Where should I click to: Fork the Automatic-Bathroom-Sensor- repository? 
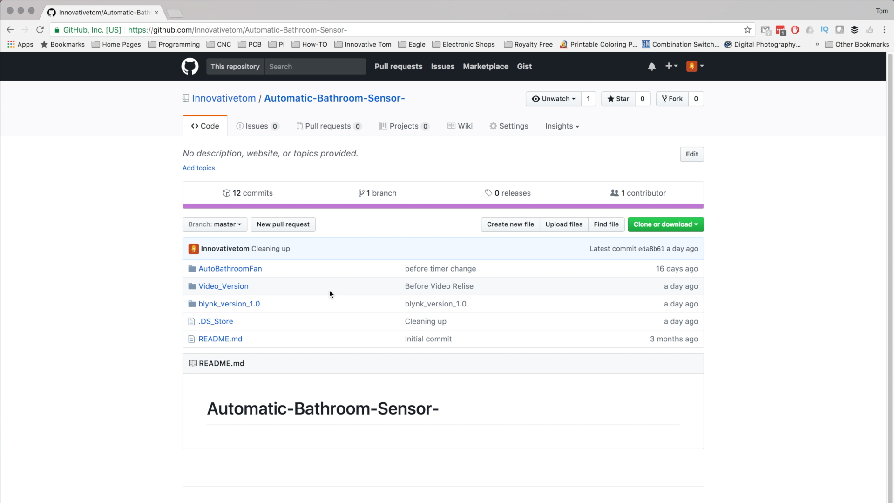[672, 99]
